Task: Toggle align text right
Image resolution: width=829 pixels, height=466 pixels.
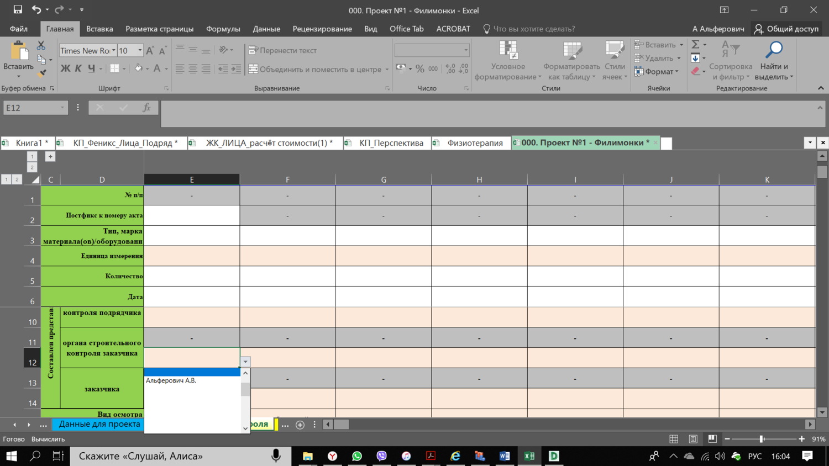Action: (x=206, y=69)
